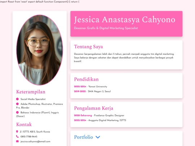Image resolution: width=195 pixels, height=146 pixels.
Task: Click the phone number 0812-7788-9645
Action: 29,136
